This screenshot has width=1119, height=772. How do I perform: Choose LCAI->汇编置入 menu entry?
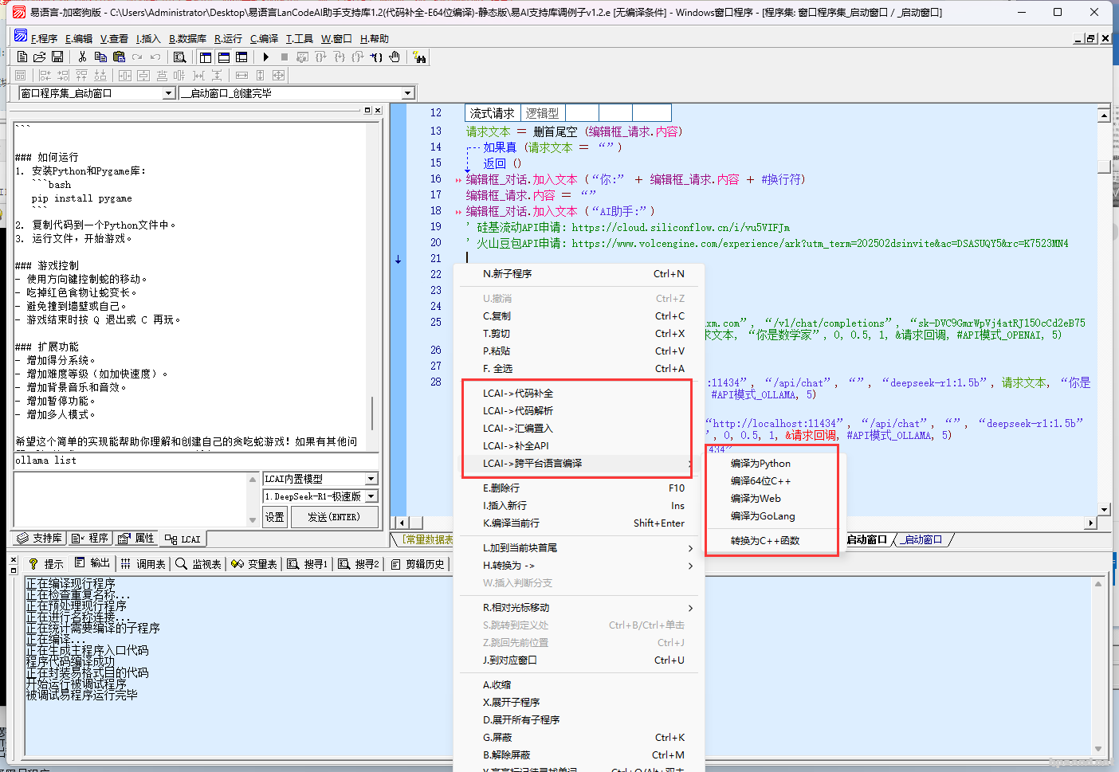(577, 429)
